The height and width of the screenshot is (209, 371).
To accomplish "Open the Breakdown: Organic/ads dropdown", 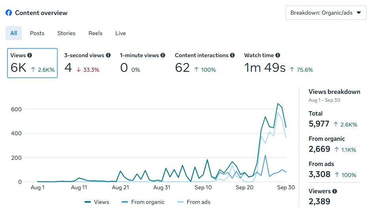I will point(326,13).
